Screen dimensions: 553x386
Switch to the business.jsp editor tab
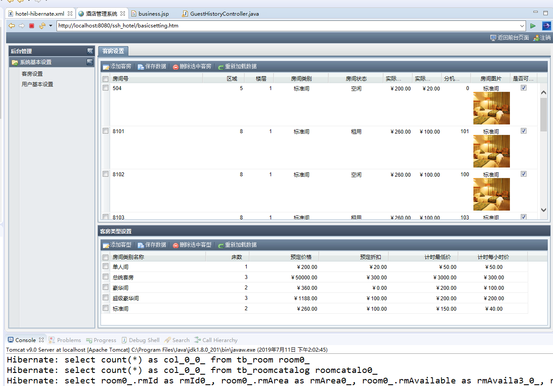click(153, 14)
